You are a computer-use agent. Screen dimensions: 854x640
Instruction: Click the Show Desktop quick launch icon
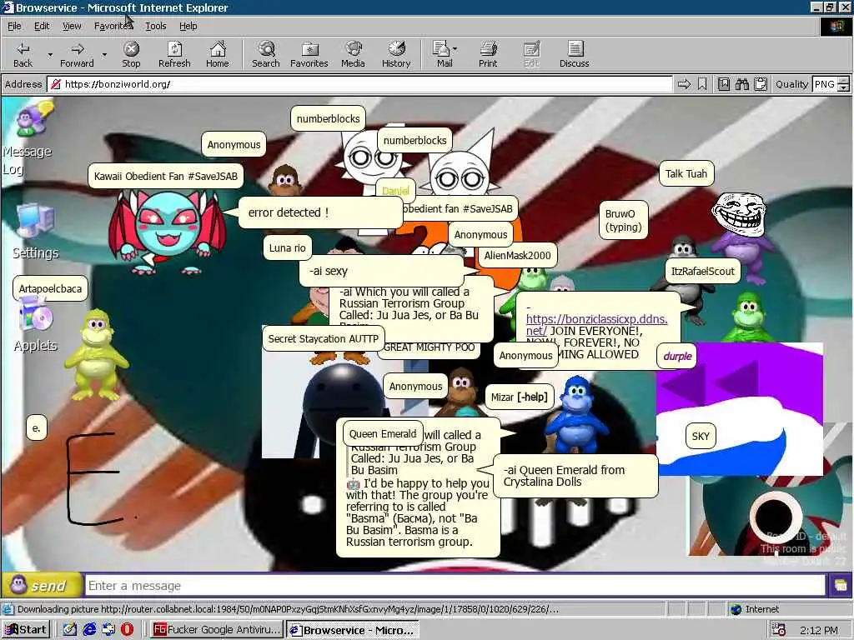70,630
